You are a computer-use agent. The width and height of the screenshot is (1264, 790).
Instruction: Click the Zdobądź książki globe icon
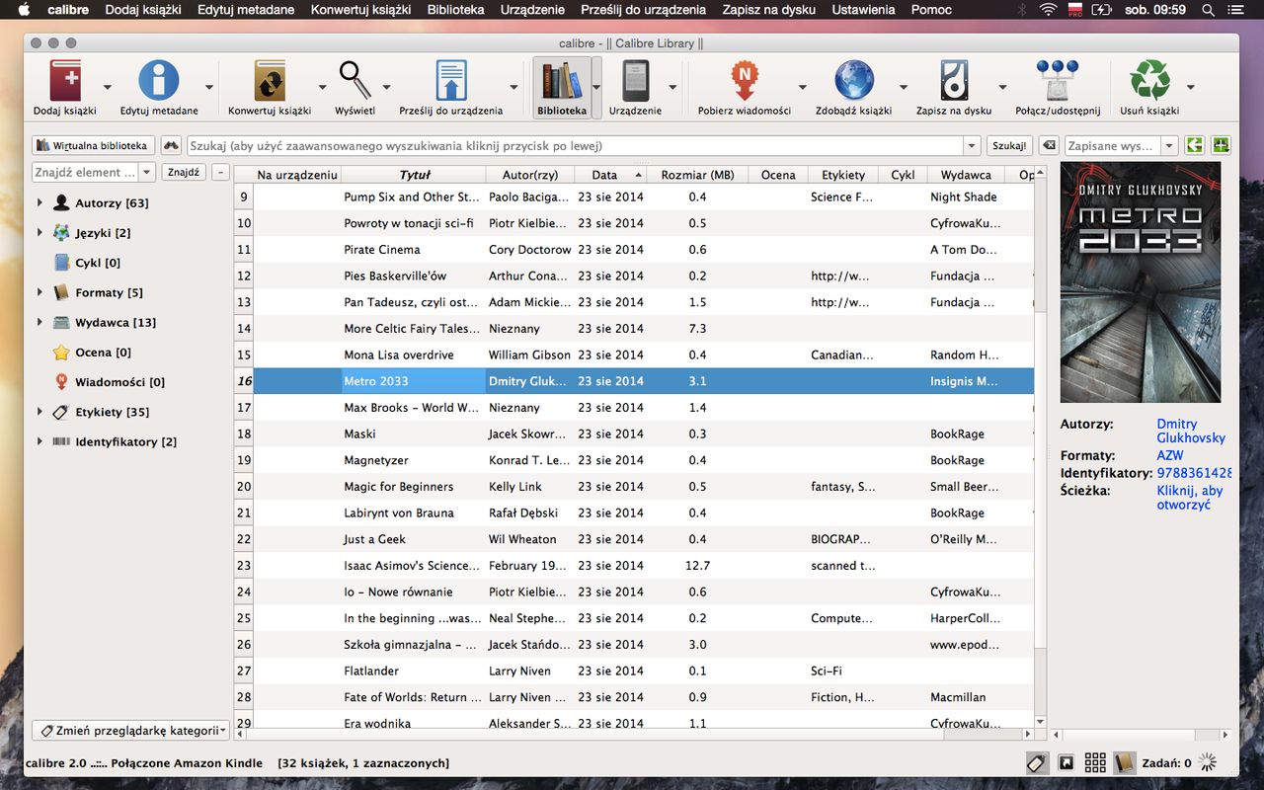tap(854, 81)
